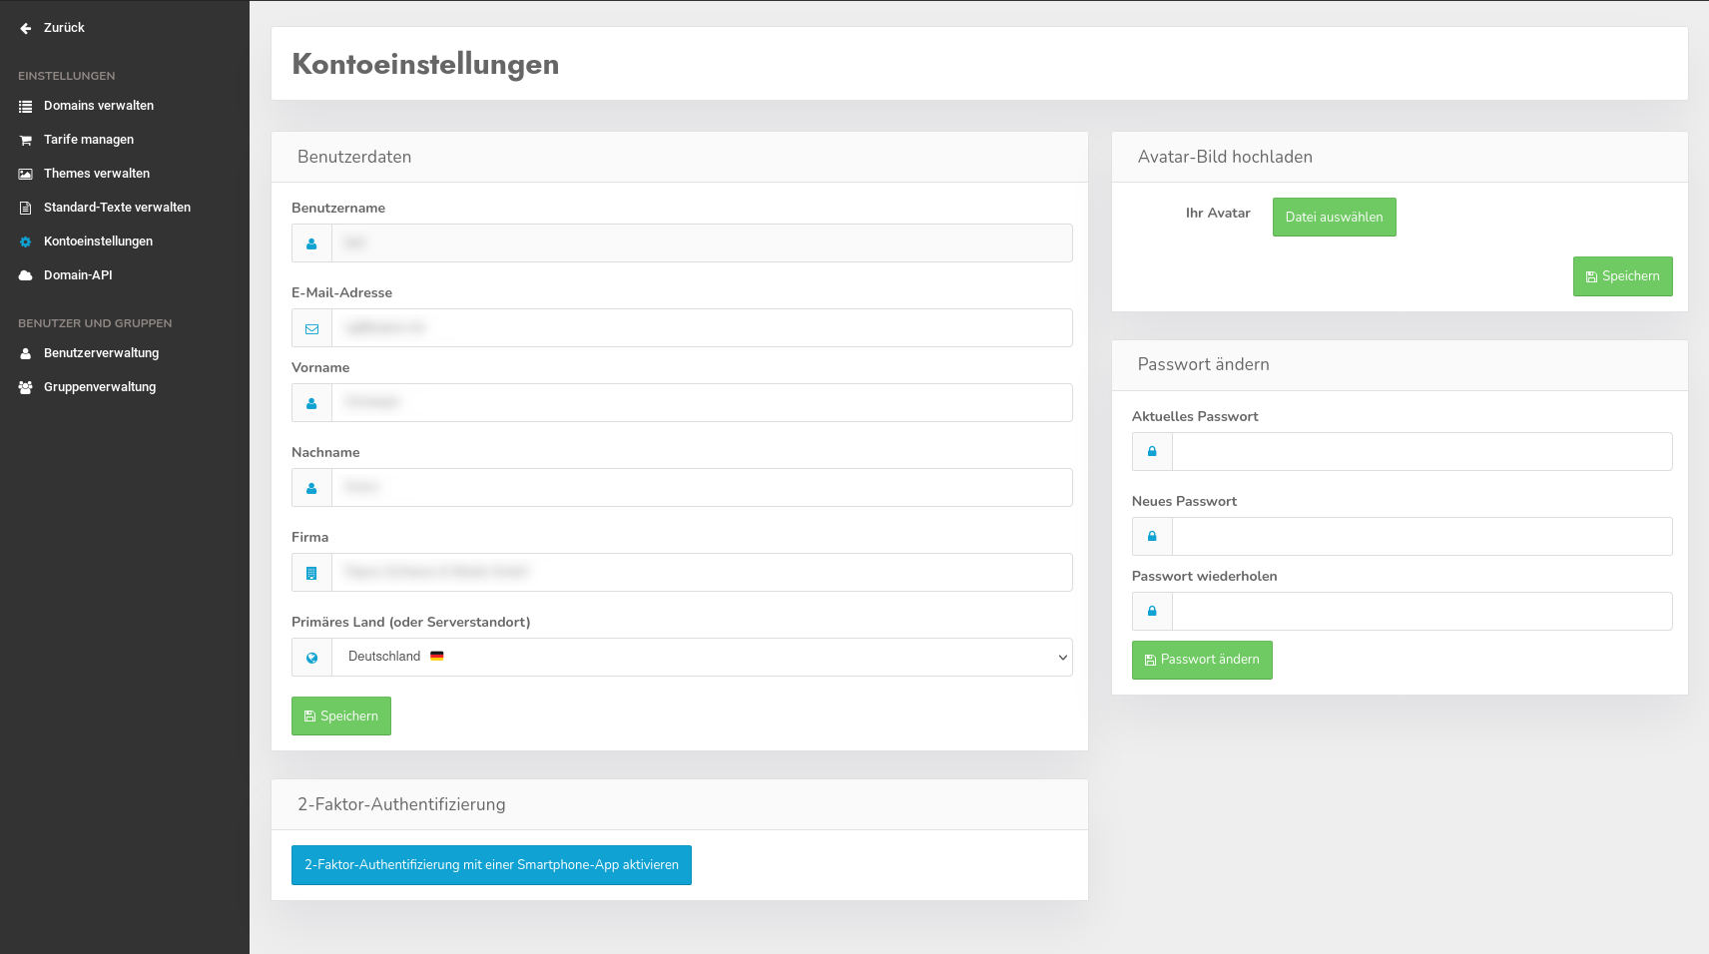Click the building icon in Firma field
Viewport: 1709px width, 954px height.
(x=311, y=573)
